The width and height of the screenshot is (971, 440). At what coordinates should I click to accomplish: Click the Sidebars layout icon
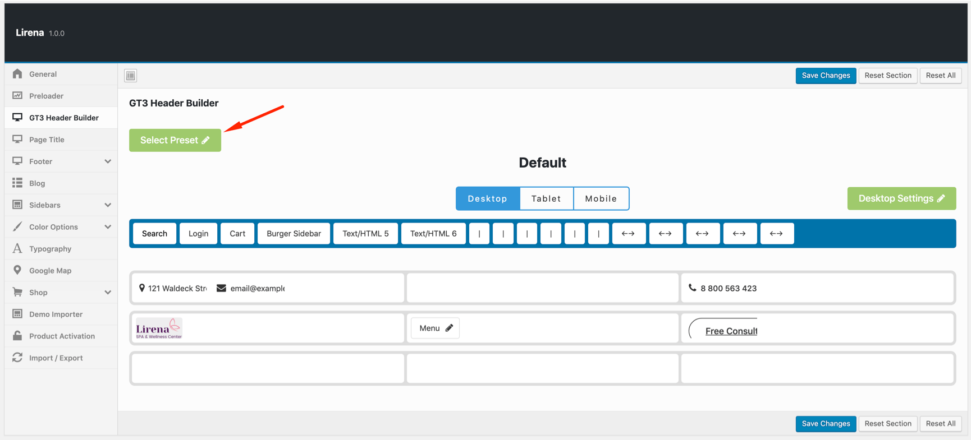click(17, 205)
